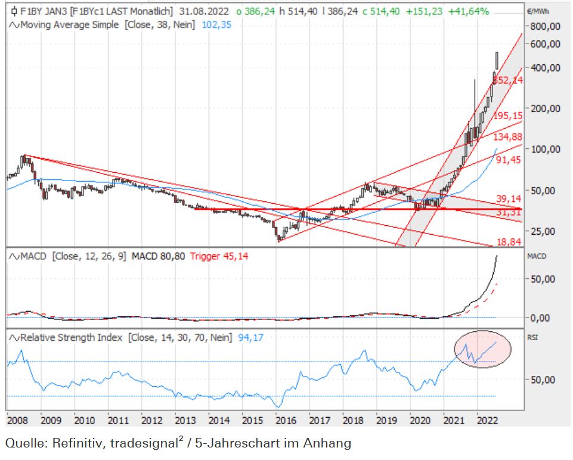Click the absolute change +151,23

[424, 12]
